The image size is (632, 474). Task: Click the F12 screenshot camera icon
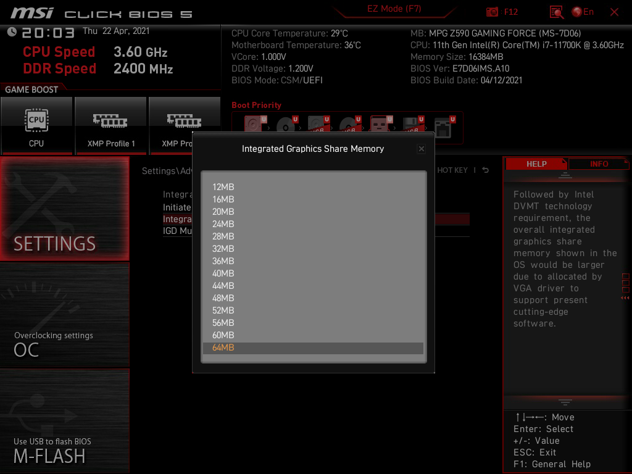click(492, 12)
